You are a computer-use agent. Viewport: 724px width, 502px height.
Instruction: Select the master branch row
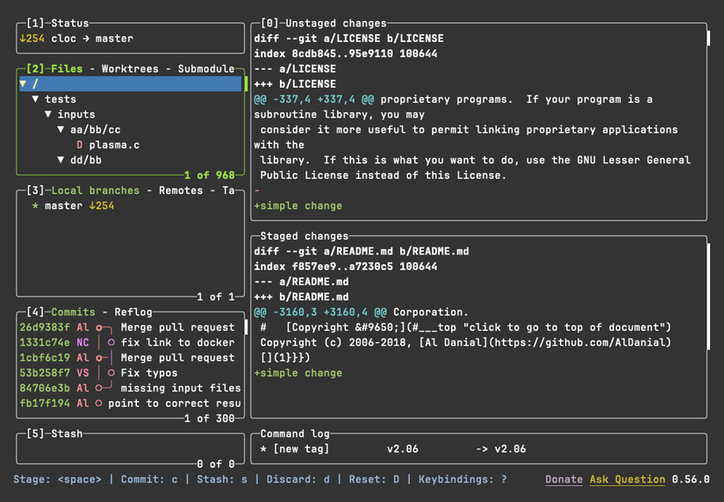click(x=130, y=205)
